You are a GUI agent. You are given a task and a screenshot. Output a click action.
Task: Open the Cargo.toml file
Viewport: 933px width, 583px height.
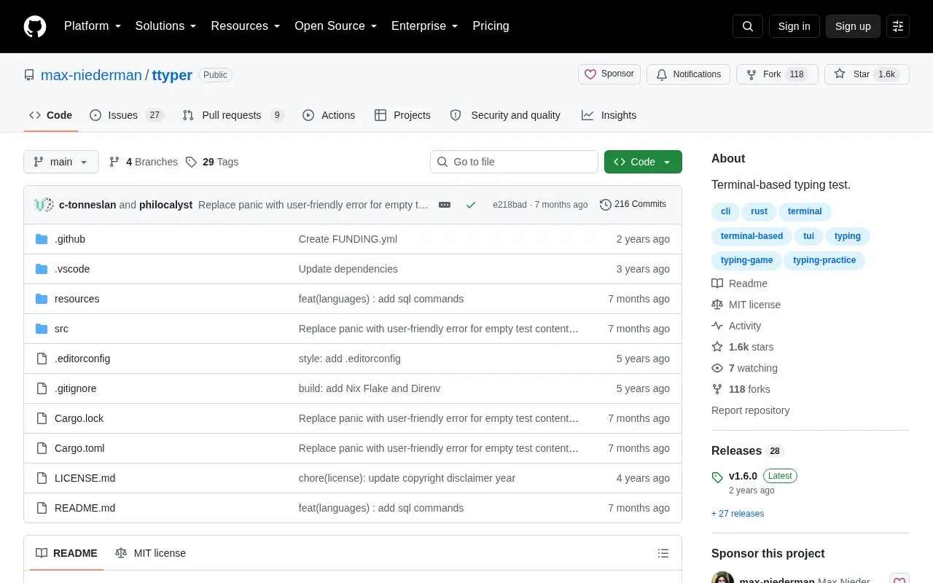(x=79, y=448)
